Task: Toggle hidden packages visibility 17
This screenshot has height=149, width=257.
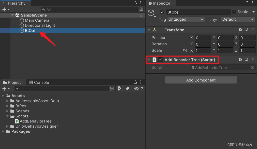Action: tap(138, 89)
